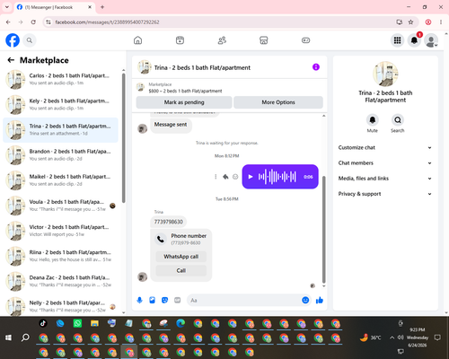Open a new browser tab
The image size is (449, 359).
tap(102, 7)
